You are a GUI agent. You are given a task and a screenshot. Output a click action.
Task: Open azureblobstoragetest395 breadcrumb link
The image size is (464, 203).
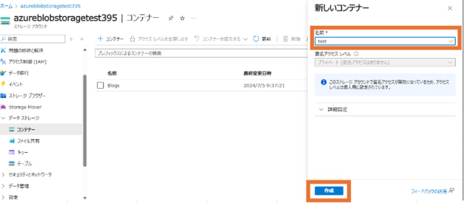(50, 6)
